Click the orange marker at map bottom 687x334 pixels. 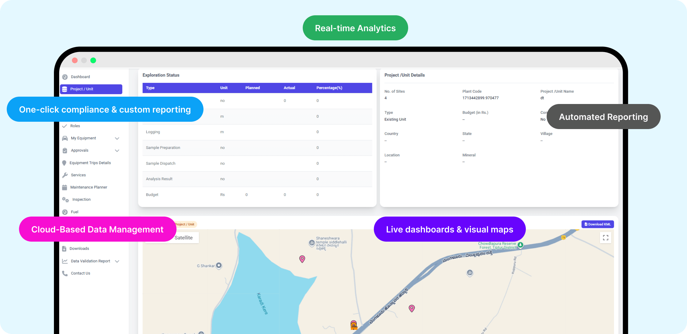(x=354, y=325)
